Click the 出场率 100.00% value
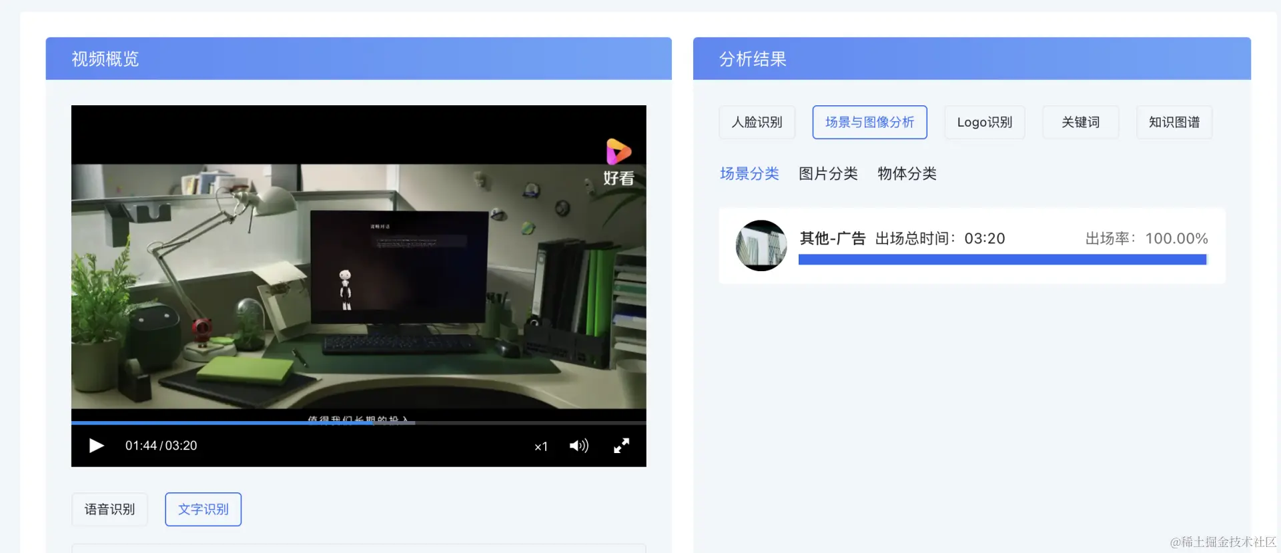The height and width of the screenshot is (553, 1281). (x=1176, y=239)
